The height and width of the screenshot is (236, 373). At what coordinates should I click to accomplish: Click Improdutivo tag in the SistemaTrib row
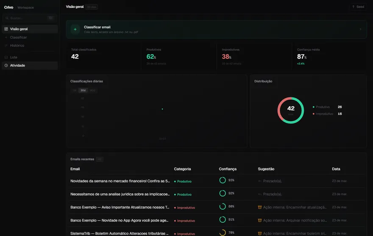click(184, 234)
